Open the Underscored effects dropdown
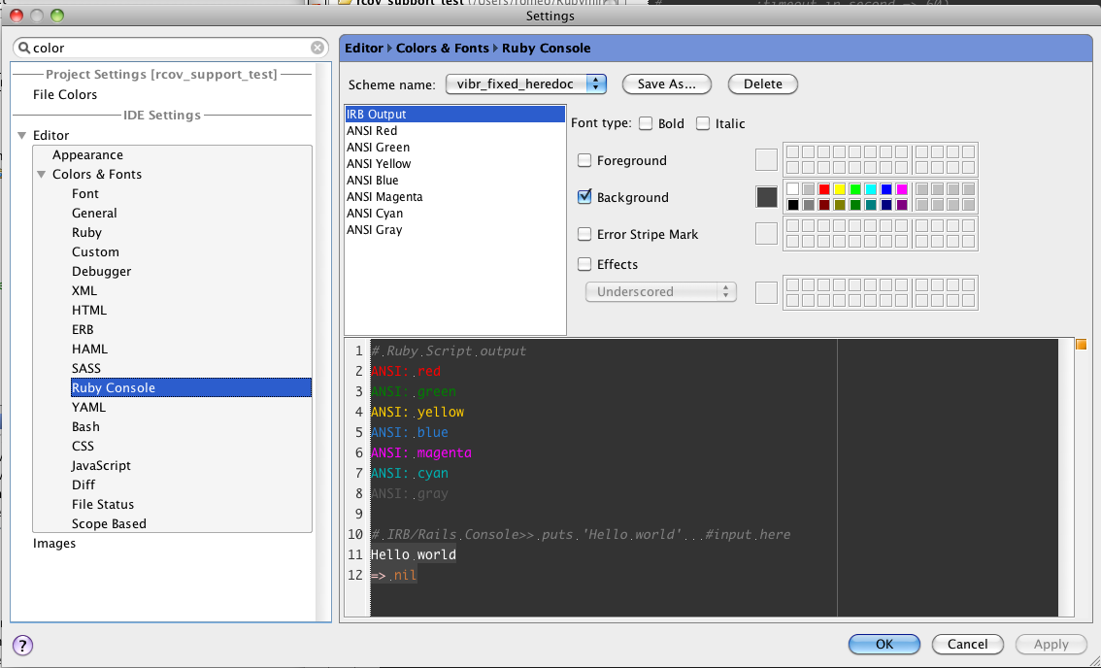 coord(661,291)
